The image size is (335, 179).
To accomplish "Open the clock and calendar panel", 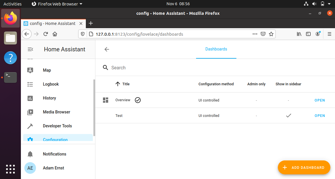I will 178,4.
